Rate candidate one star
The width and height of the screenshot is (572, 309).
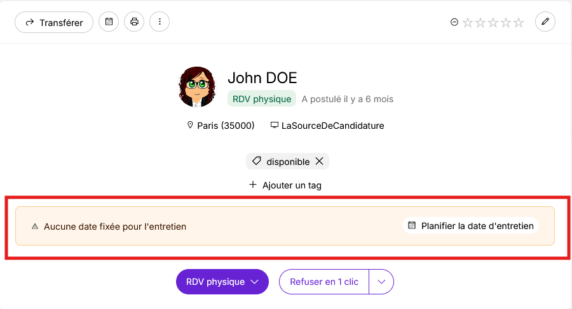(468, 23)
